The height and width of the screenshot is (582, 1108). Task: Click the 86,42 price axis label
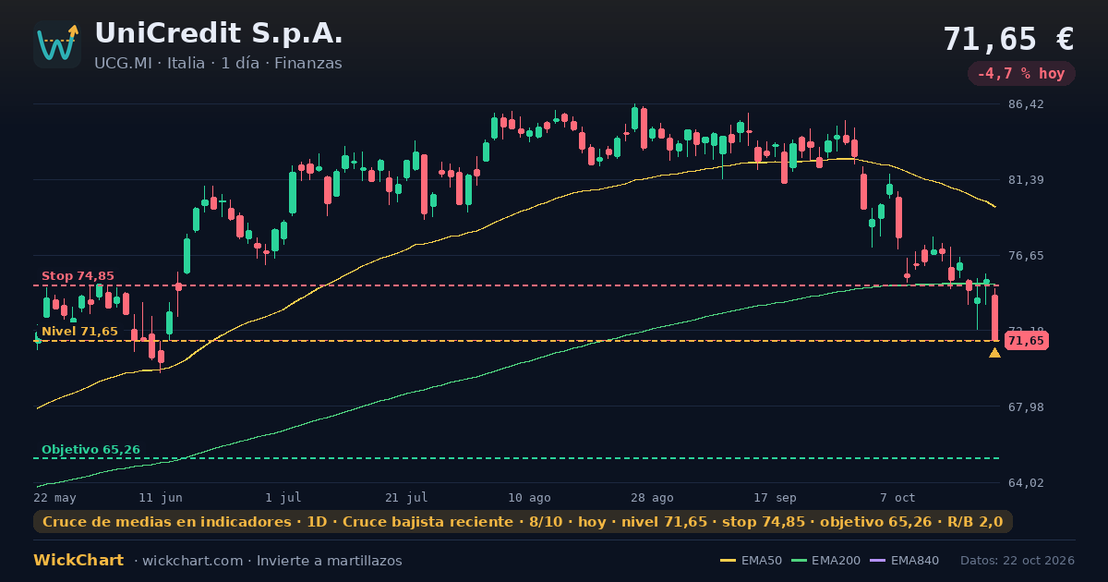coord(1026,104)
